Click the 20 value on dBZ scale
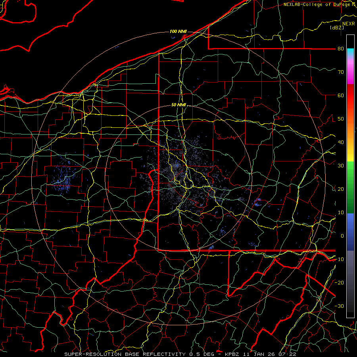The height and width of the screenshot is (357, 357). (341, 189)
